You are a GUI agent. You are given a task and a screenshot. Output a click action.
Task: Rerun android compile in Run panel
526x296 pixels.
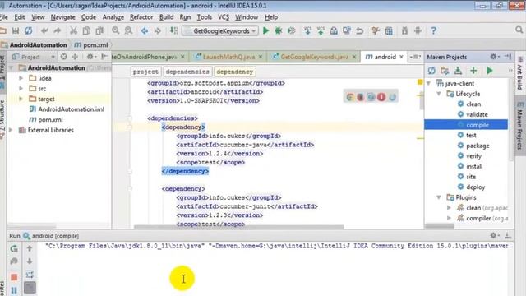point(14,248)
